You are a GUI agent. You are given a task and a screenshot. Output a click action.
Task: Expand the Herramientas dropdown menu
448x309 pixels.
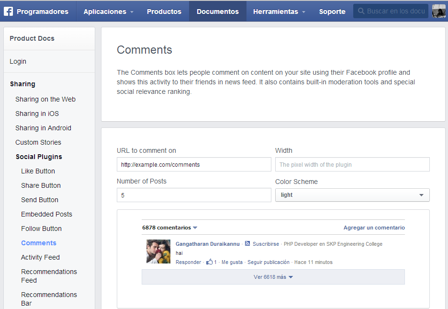tap(279, 11)
